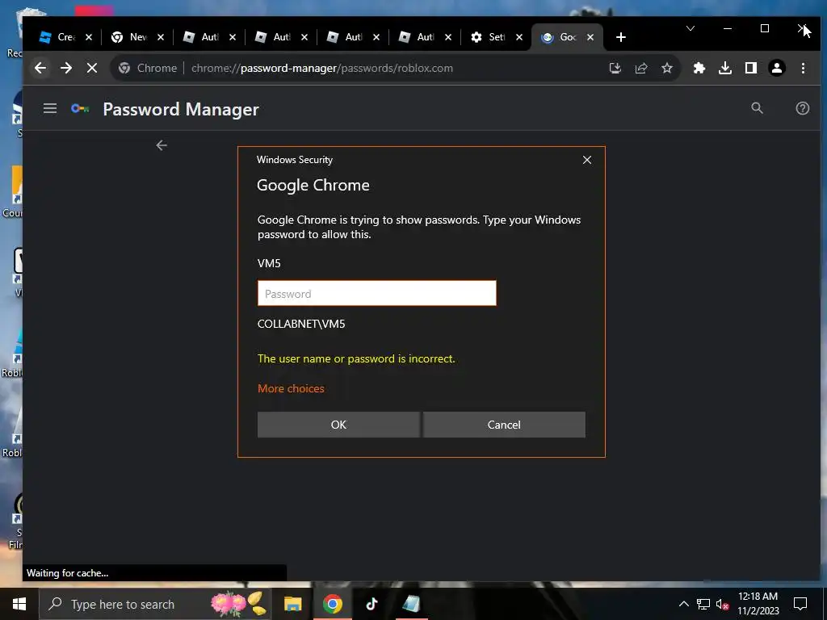Screen dimensions: 827x620
Task: Open a new tab with plus button
Action: 621,37
